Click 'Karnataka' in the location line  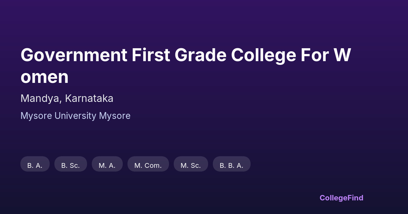[89, 99]
